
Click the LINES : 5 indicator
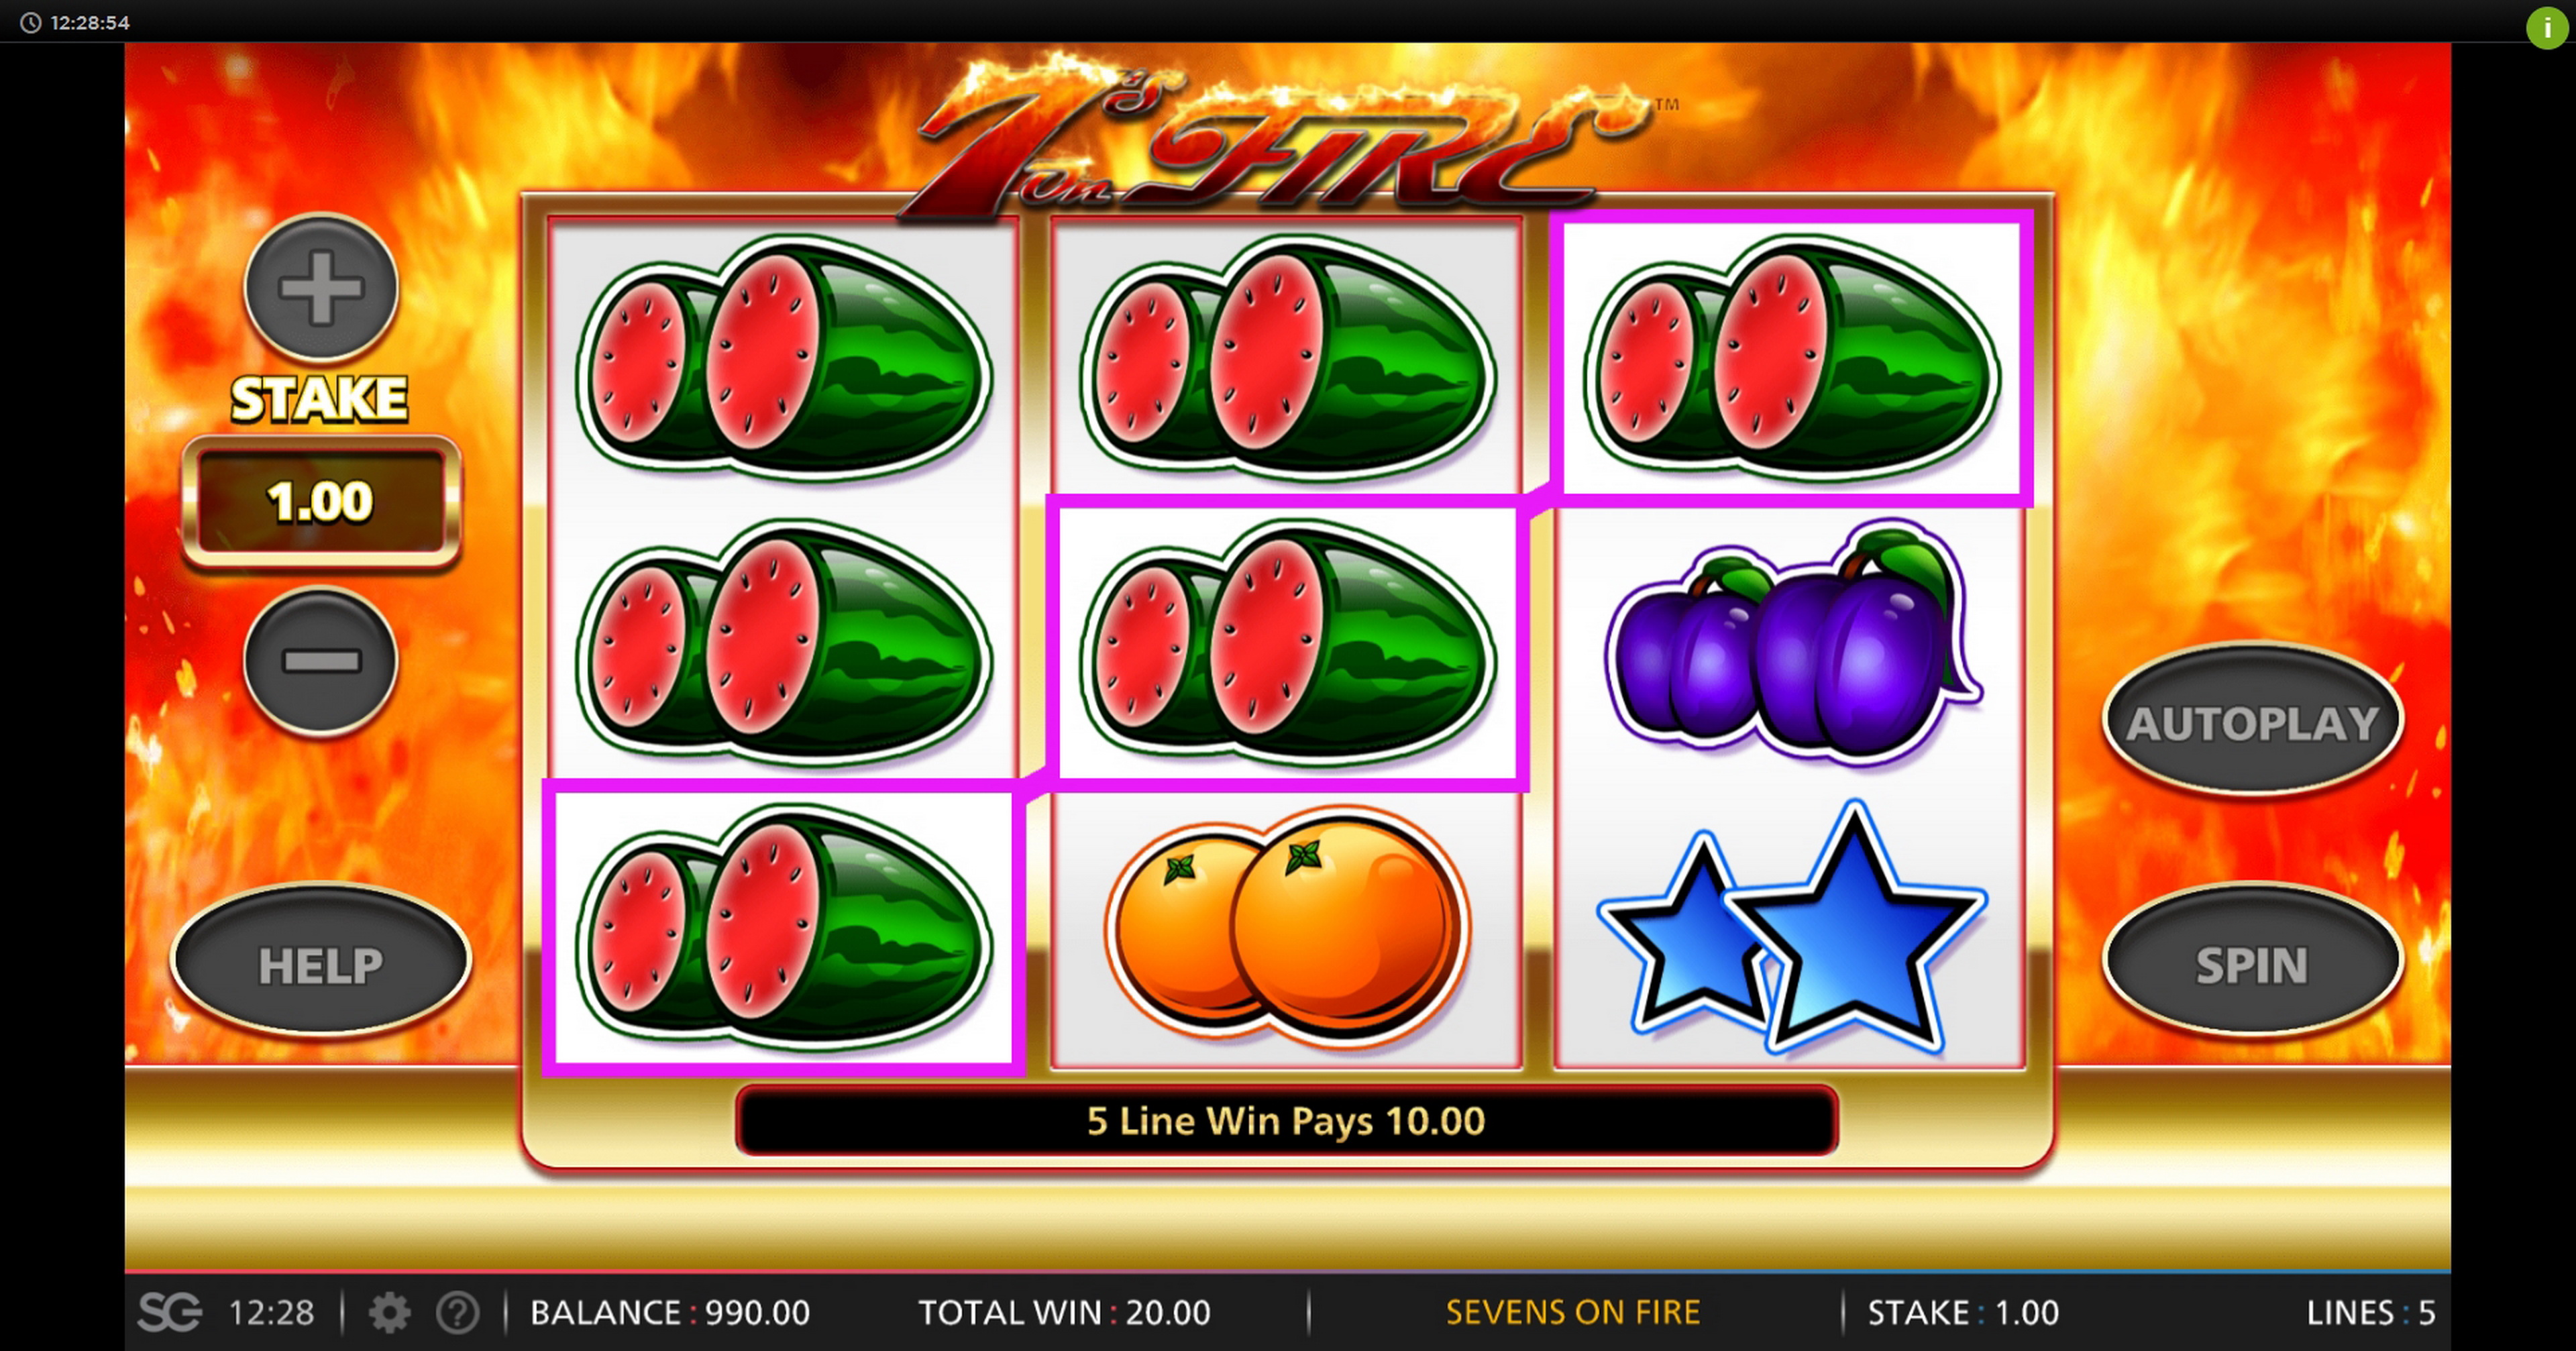click(x=2370, y=1312)
